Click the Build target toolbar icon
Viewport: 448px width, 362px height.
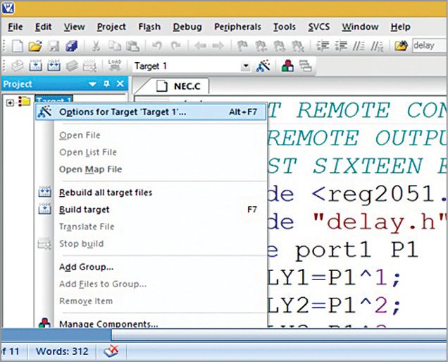point(35,66)
